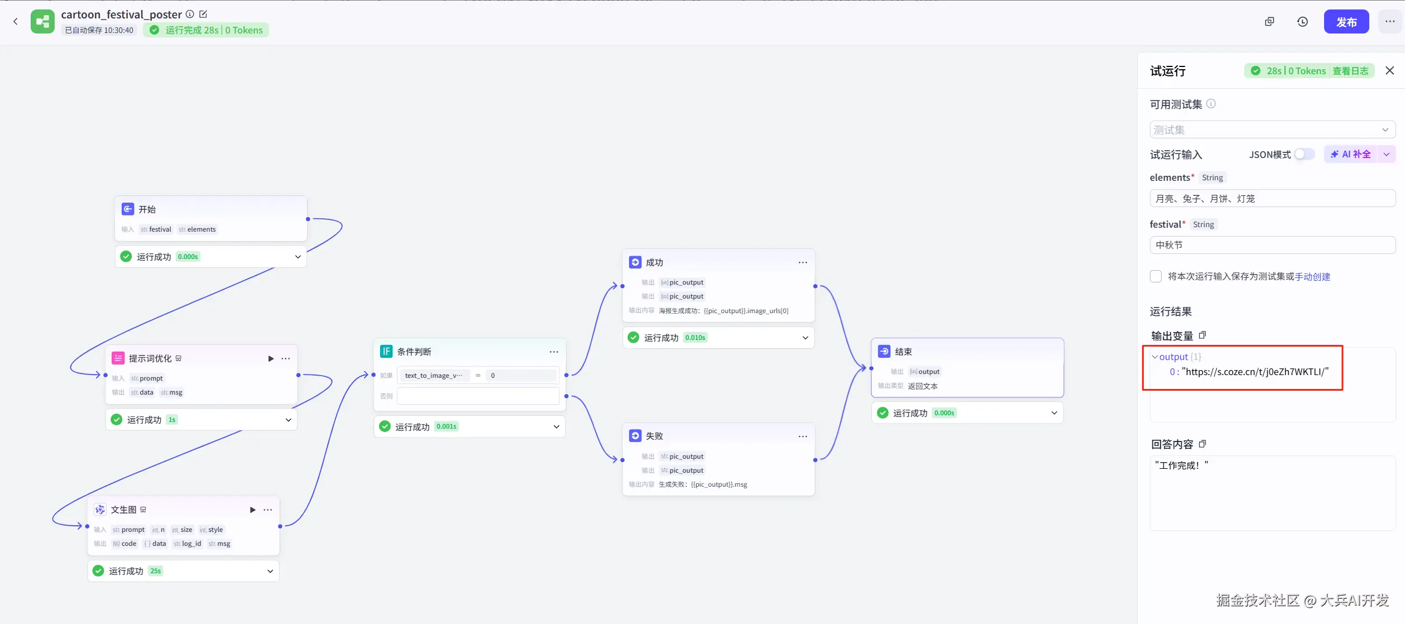Check the save run input as test set box
Image resolution: width=1405 pixels, height=624 pixels.
(x=1156, y=276)
